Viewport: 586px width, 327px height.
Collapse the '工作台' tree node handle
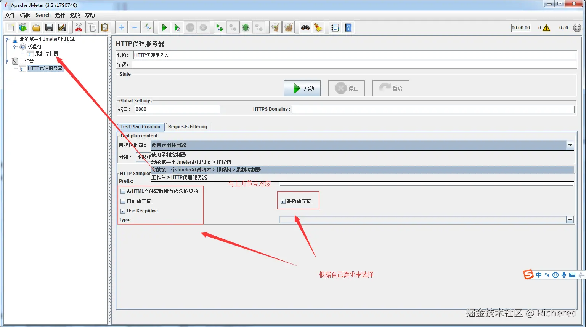7,61
